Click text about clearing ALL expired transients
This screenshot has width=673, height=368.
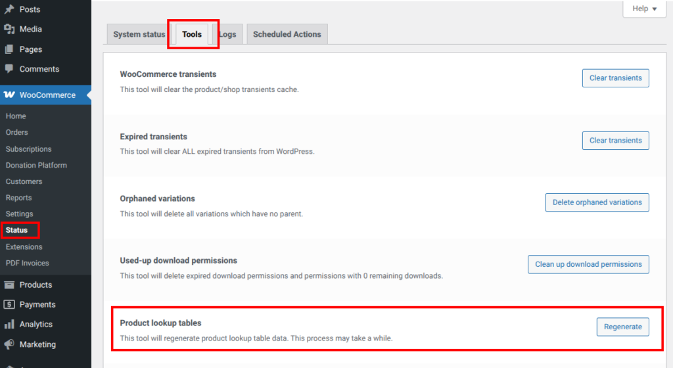coord(217,151)
